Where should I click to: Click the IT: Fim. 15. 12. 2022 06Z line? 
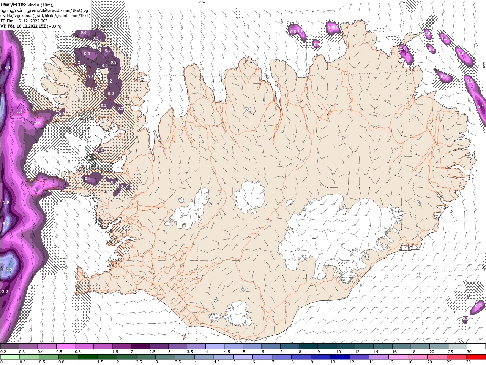pyautogui.click(x=24, y=21)
